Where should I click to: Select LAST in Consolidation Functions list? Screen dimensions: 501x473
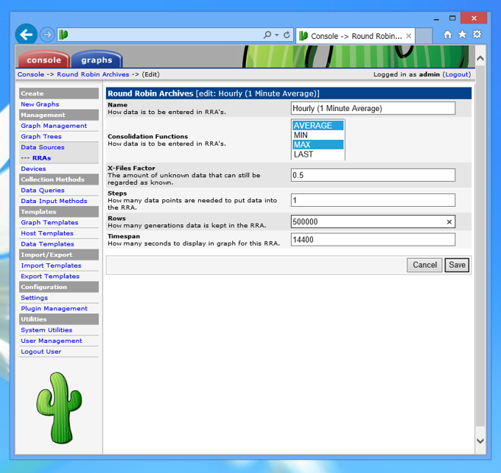318,154
